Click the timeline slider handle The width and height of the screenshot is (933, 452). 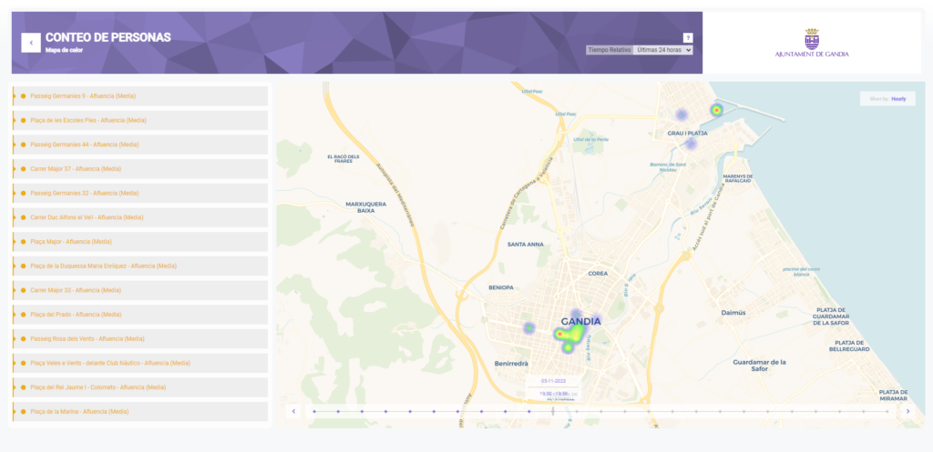click(552, 411)
